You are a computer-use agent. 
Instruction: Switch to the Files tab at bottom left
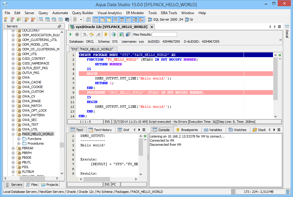tap(32, 185)
